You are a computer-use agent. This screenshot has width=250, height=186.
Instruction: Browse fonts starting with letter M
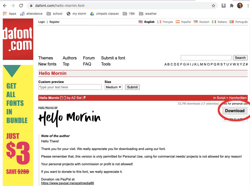coord(202,64)
